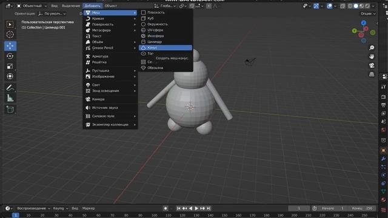Image resolution: width=388 pixels, height=218 pixels.
Task: Open the Кривая submenu
Action: [x=110, y=19]
